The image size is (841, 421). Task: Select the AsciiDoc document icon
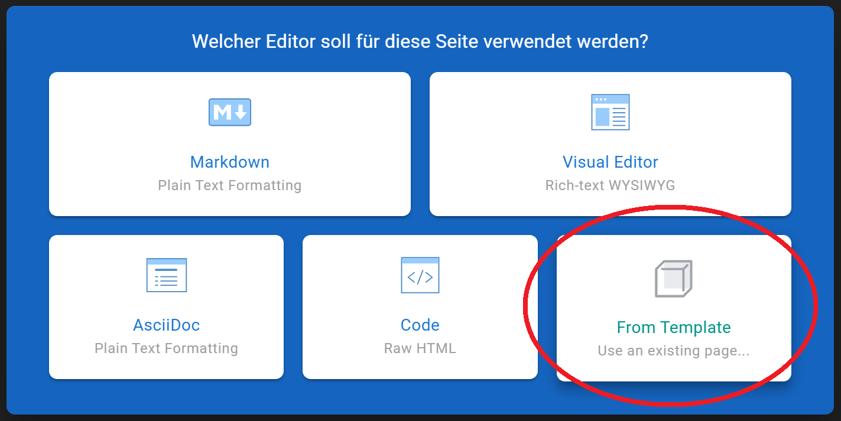point(166,275)
